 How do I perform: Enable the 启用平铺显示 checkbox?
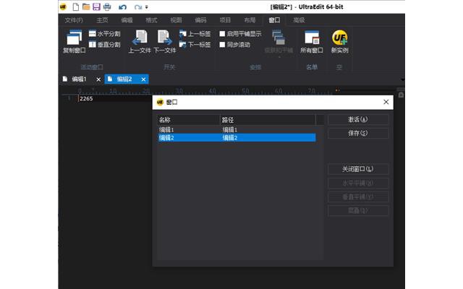tap(222, 34)
